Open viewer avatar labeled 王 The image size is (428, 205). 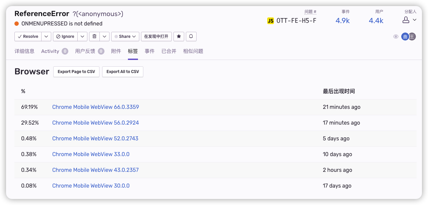(x=412, y=36)
